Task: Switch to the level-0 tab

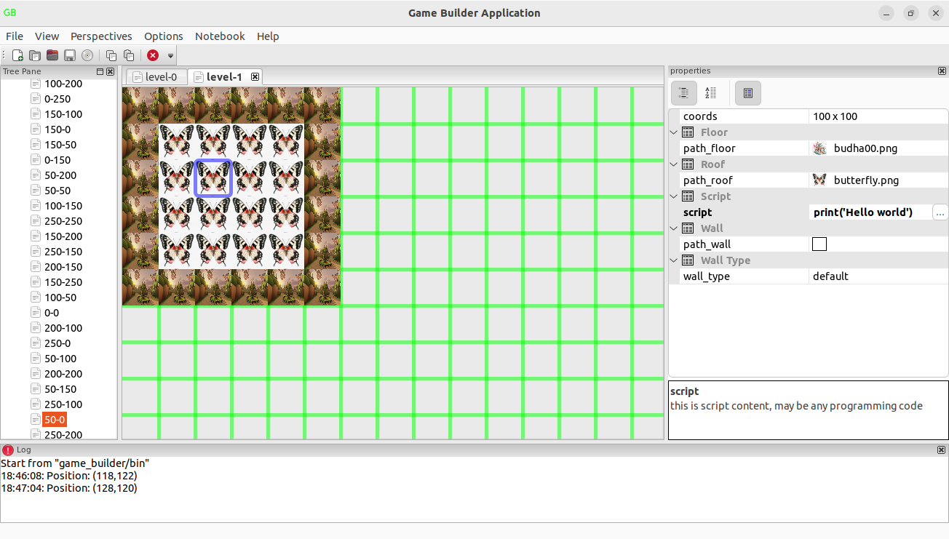Action: point(156,77)
